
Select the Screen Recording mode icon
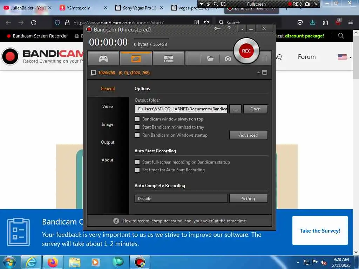[136, 59]
